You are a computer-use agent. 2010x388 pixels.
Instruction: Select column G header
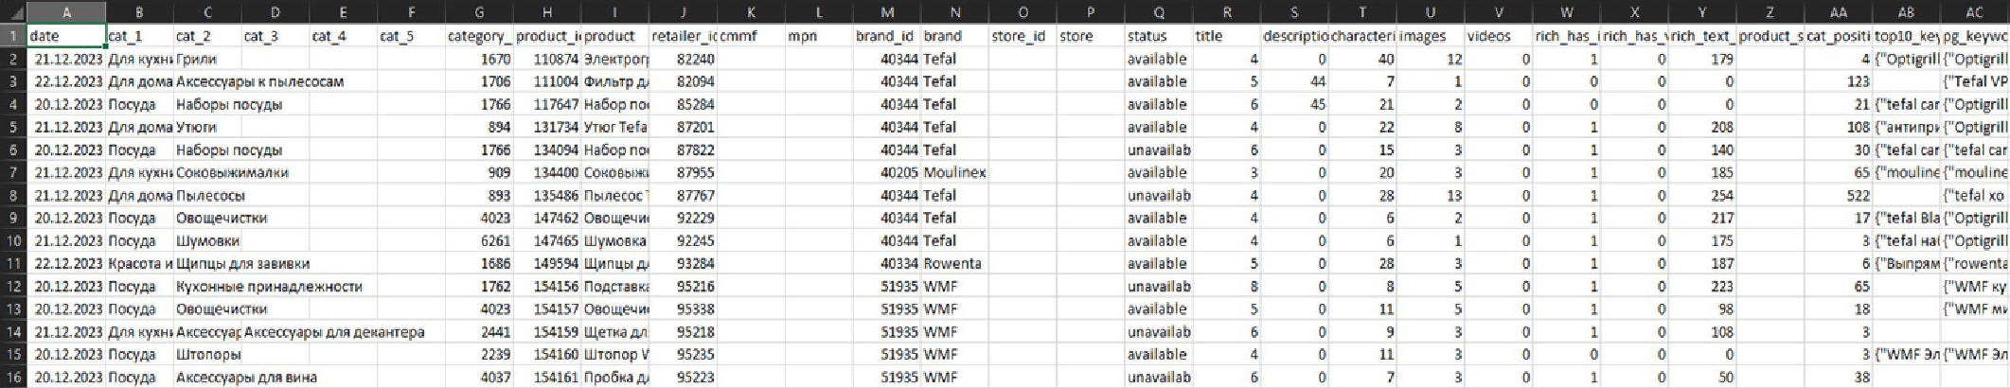click(479, 12)
